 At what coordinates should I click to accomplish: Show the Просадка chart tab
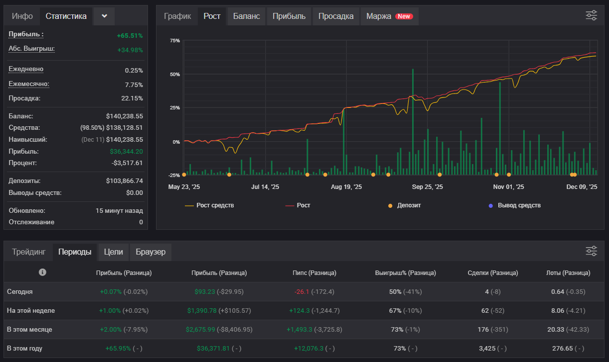(336, 16)
